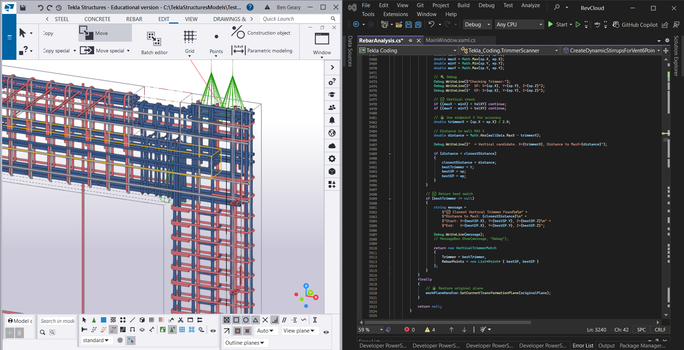Toggle snap to centre points circle switch

pos(246,320)
